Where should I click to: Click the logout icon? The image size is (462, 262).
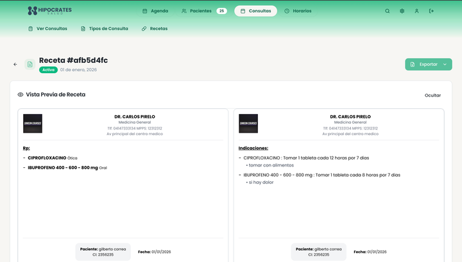[431, 11]
